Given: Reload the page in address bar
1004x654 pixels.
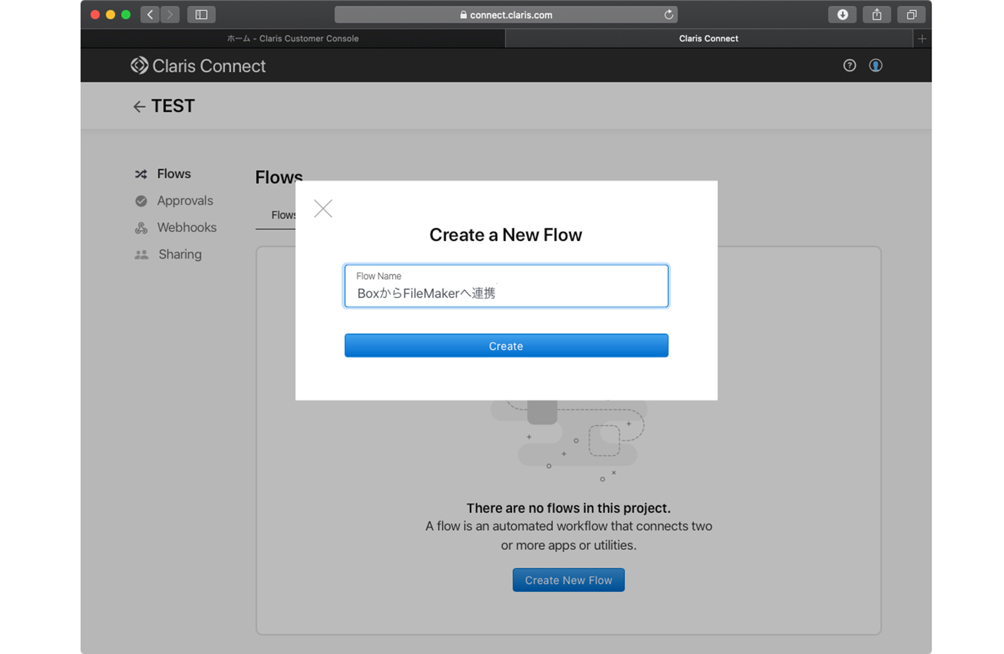Looking at the screenshot, I should 668,14.
